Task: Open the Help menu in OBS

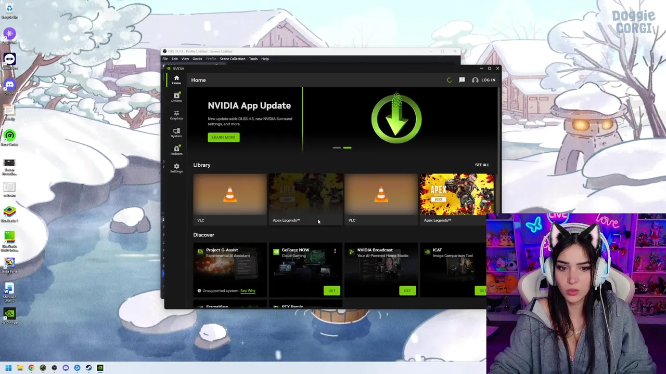Action: (x=265, y=59)
